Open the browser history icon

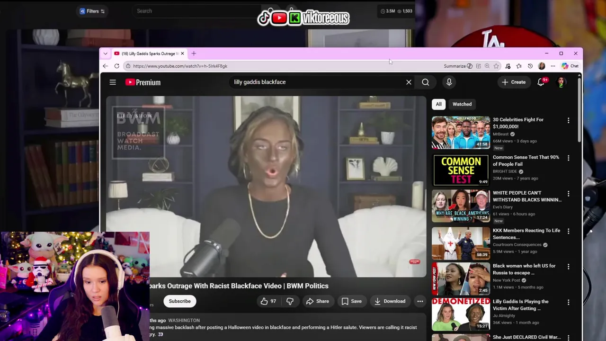click(x=530, y=66)
